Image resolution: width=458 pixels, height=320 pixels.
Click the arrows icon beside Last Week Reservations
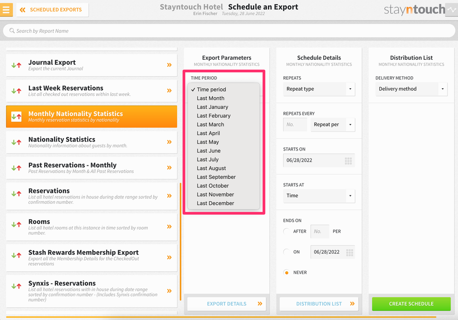[16, 91]
